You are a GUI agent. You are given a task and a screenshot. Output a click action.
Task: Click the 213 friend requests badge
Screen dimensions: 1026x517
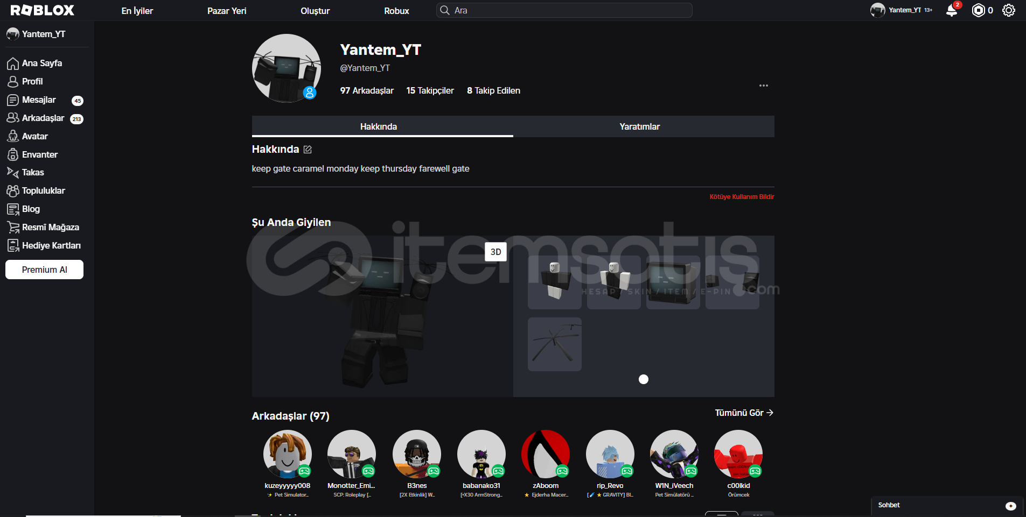coord(77,119)
